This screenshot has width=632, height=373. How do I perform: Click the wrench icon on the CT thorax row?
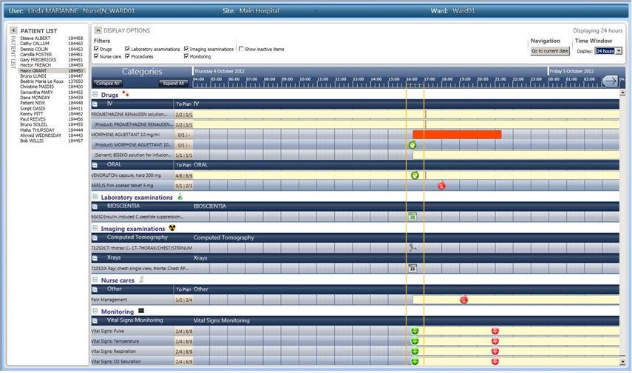point(412,247)
